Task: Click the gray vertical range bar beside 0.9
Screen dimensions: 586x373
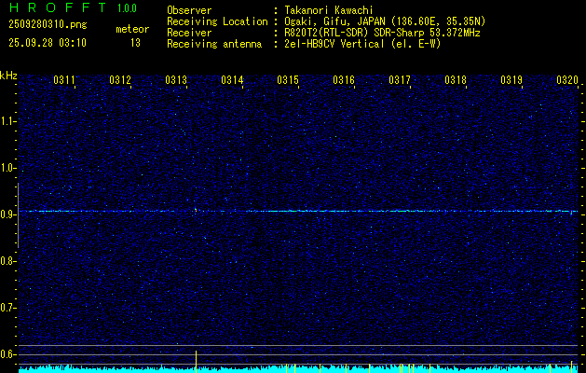Action: 18,215
